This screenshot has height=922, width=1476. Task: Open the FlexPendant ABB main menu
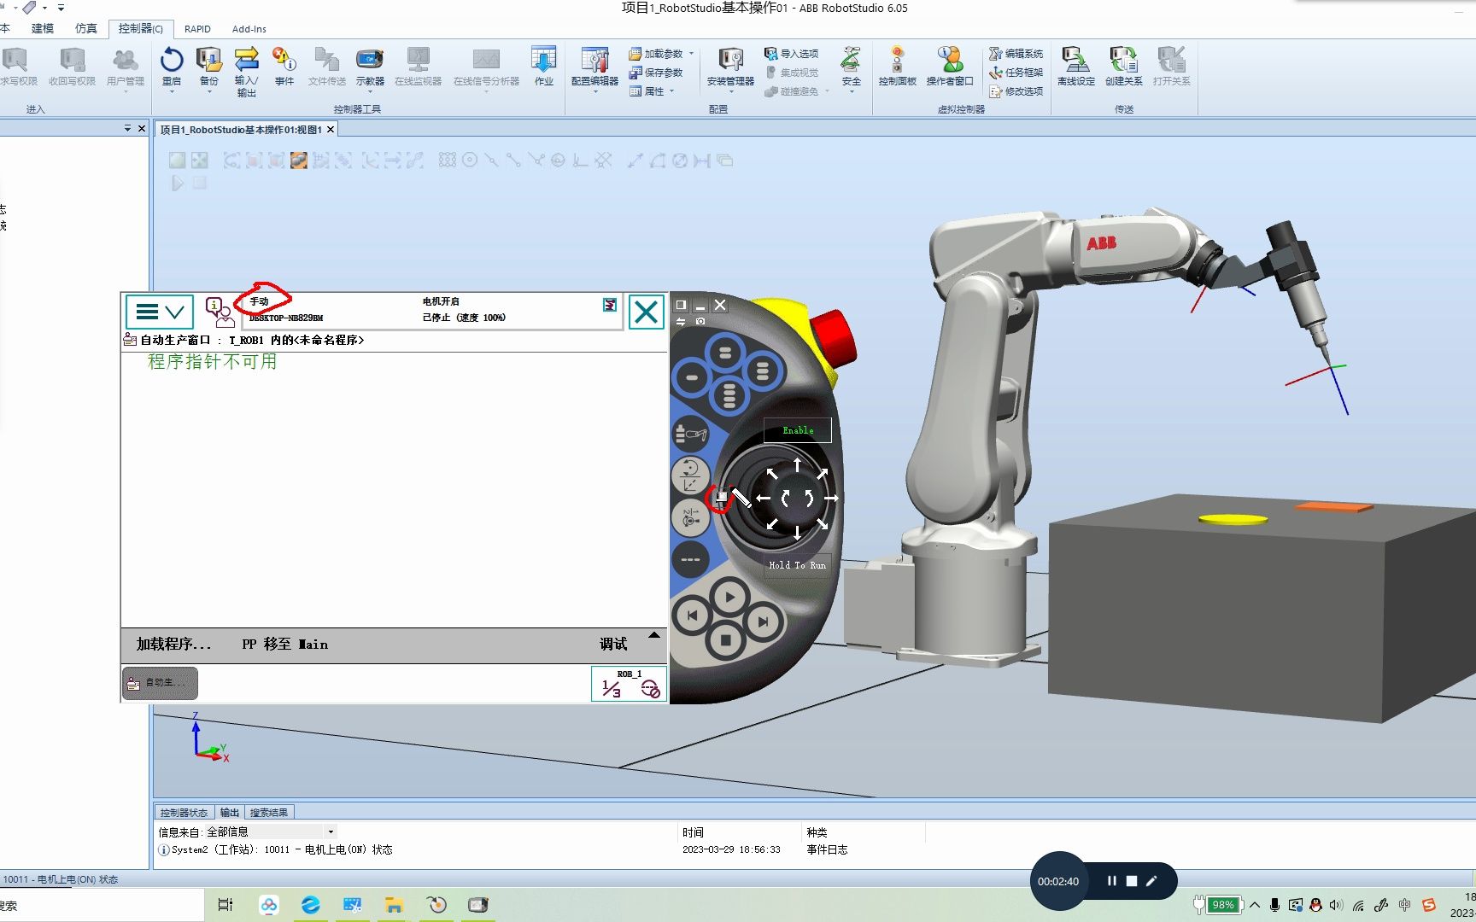tap(160, 312)
